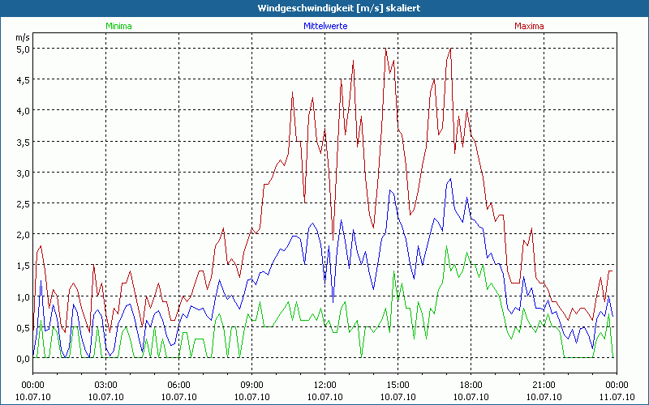649x405 pixels.
Task: Click the '4,0' y-axis value
Action: (24, 111)
